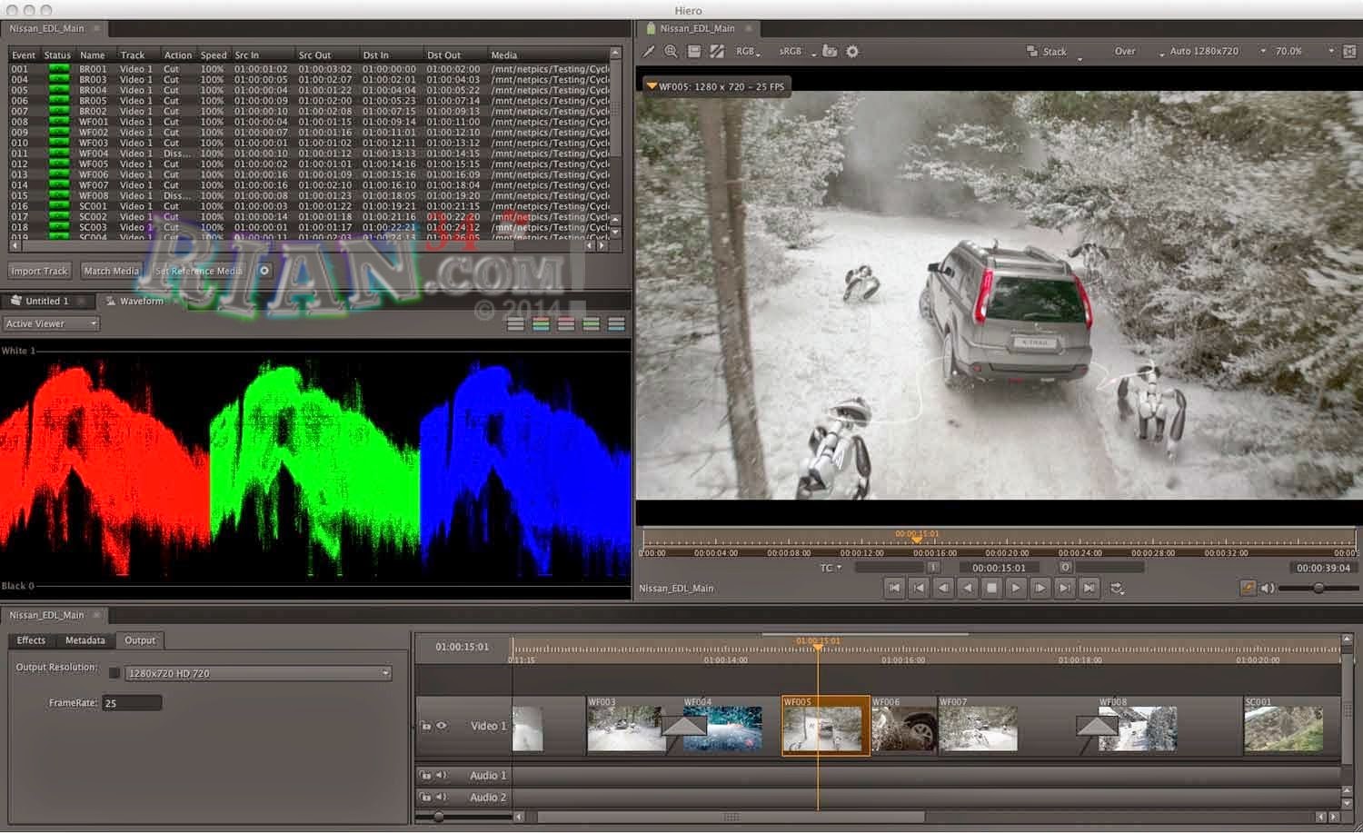Image resolution: width=1363 pixels, height=833 pixels.
Task: Play the sequence forward
Action: [1016, 589]
